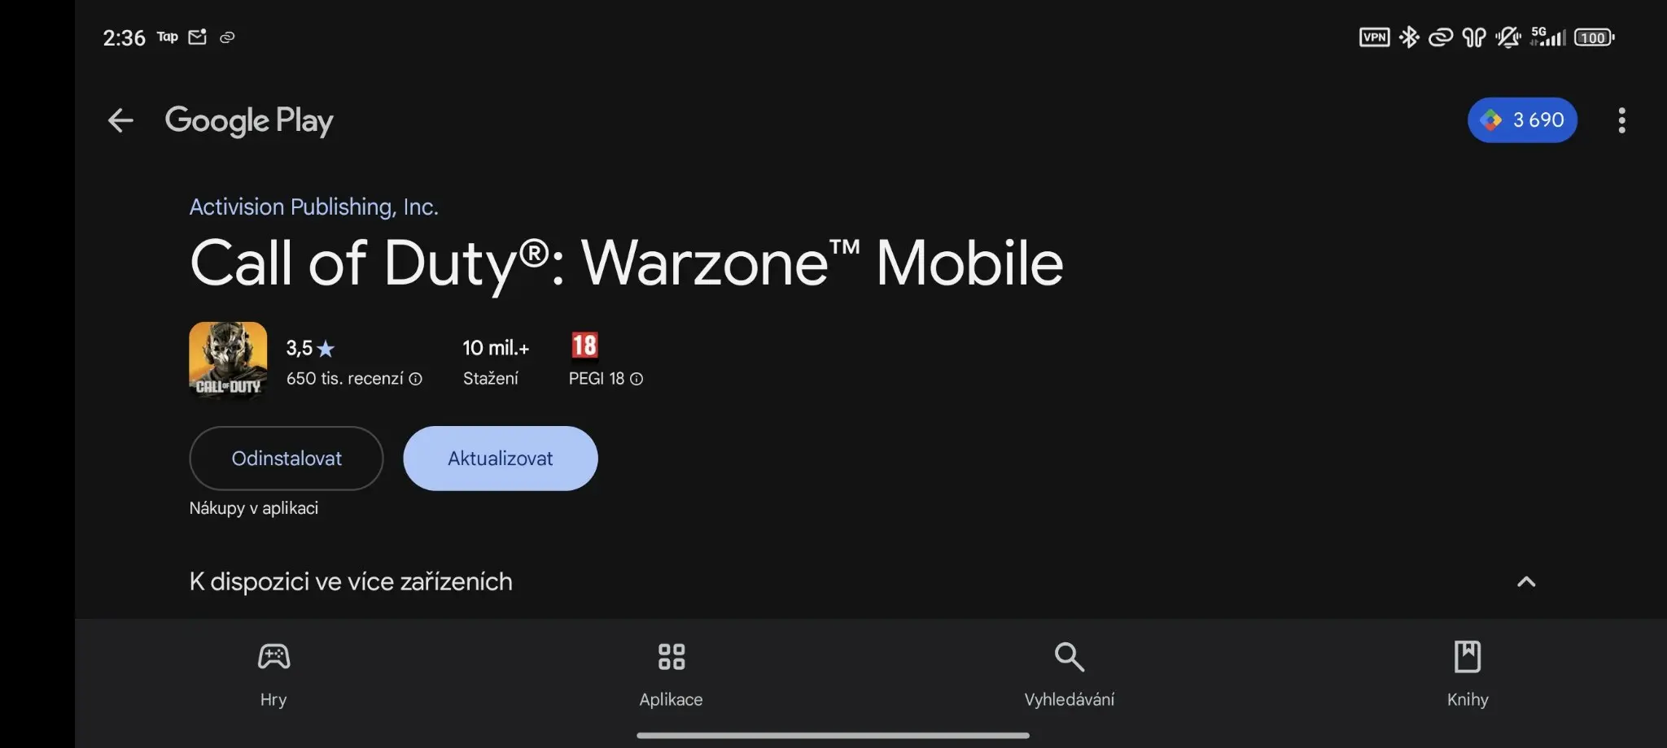Click the Odinstalovat button
Screen dimensions: 1667x748
click(x=287, y=459)
